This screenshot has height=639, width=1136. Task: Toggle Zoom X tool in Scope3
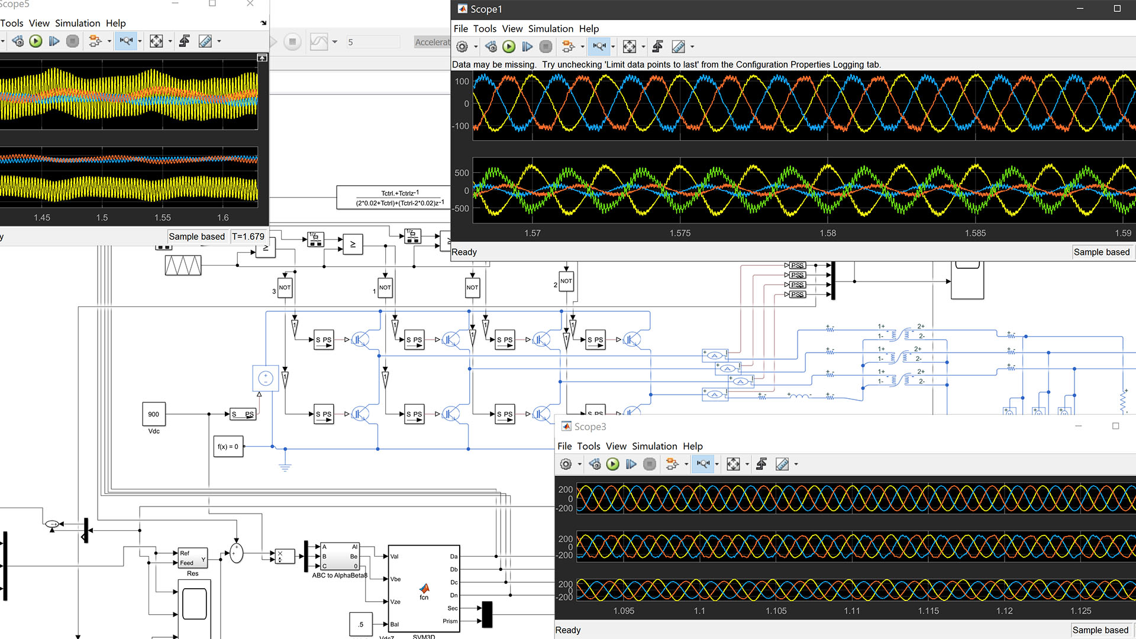703,464
